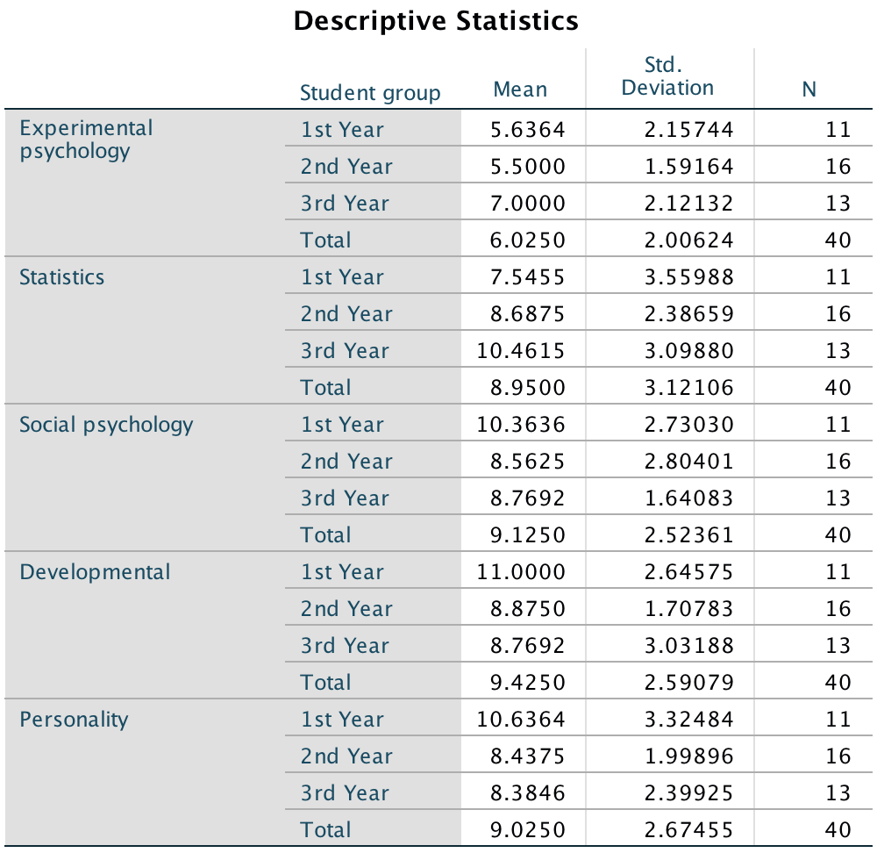Click the Developmental row label
Viewport: 884px width, 860px height.
coord(95,572)
